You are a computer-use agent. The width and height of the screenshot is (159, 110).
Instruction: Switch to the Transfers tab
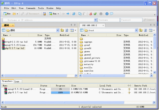coord(7,81)
